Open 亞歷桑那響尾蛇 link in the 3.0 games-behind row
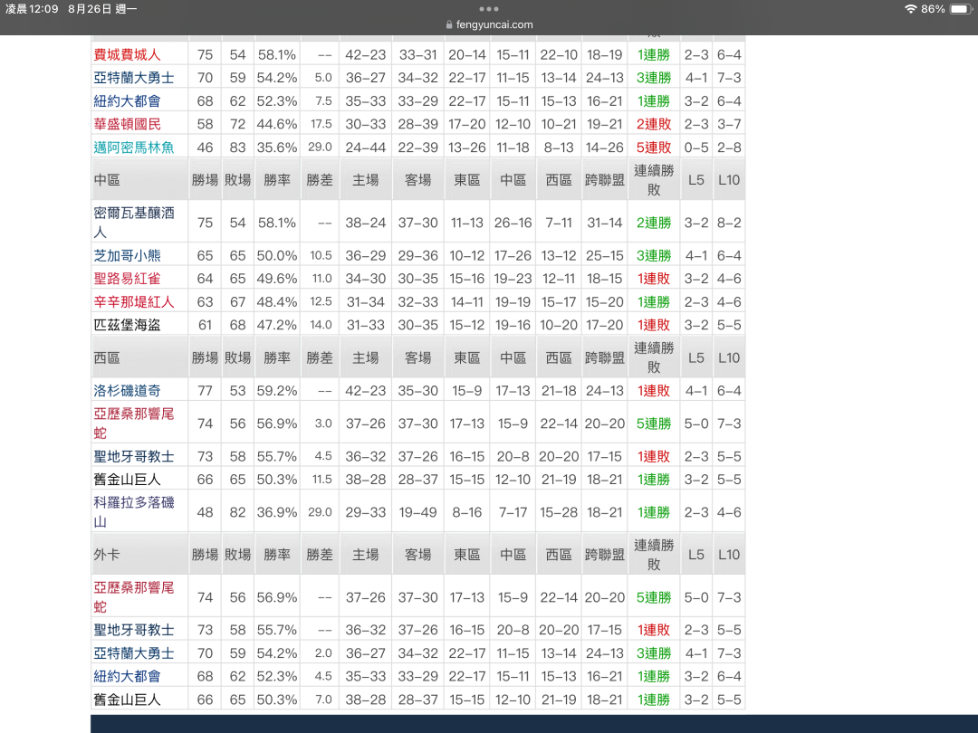 pyautogui.click(x=134, y=424)
